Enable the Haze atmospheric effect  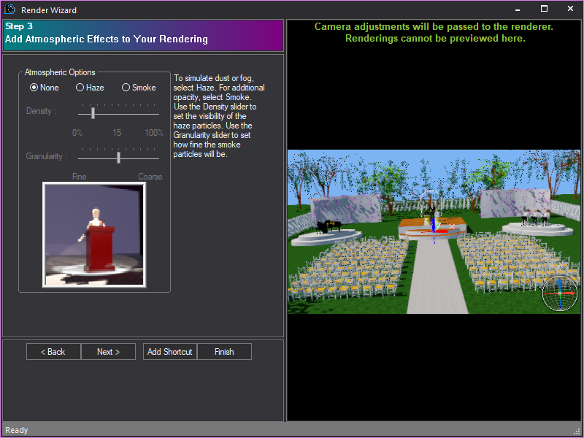(79, 87)
